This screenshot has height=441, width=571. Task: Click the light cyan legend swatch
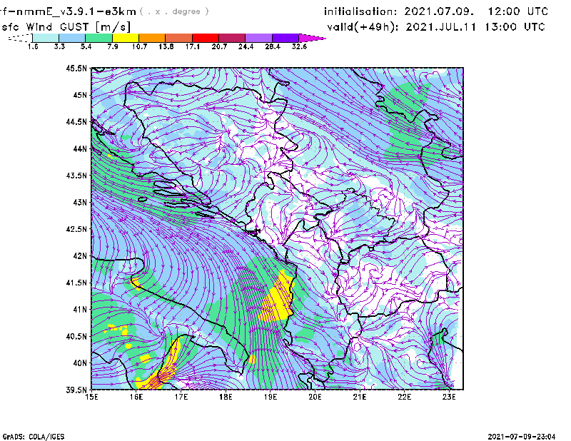(46, 38)
